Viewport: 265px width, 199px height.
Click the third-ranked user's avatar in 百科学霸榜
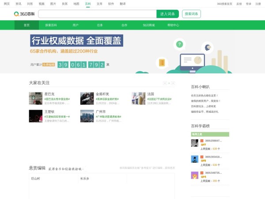coord(194,175)
